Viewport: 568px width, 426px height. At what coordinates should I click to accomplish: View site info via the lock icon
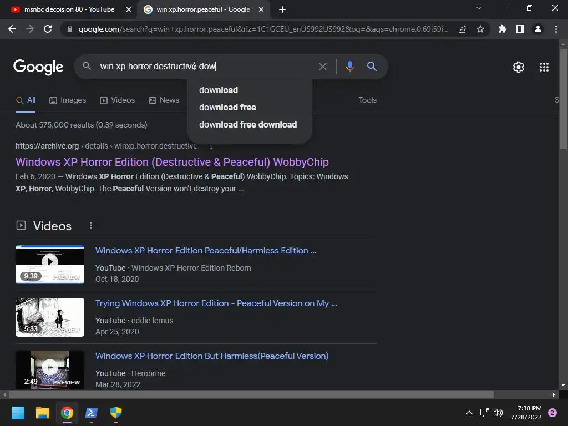pyautogui.click(x=70, y=29)
